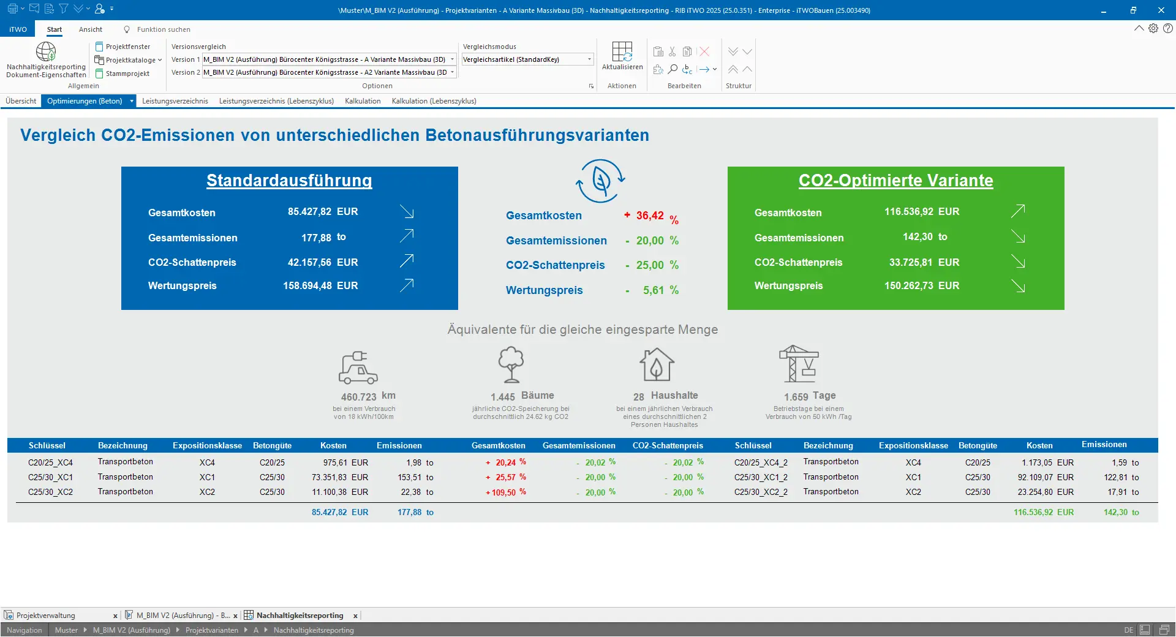The height and width of the screenshot is (637, 1176).
Task: Open Nachhaltigkeitsreporting Dokument-Eigenschaften globe icon
Action: coord(46,52)
